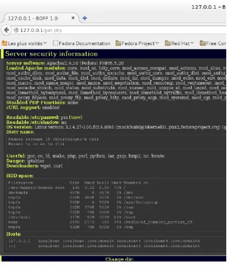Click the Downloaders label
The height and width of the screenshot is (267, 229).
23,166
